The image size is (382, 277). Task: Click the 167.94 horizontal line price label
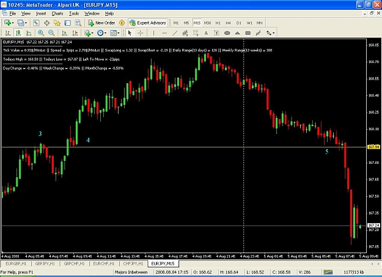373,147
